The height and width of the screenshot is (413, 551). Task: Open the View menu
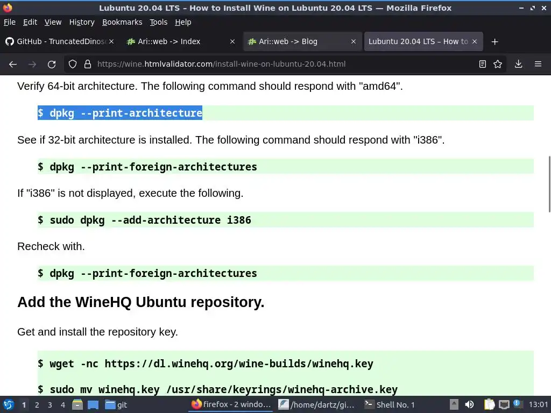(53, 22)
